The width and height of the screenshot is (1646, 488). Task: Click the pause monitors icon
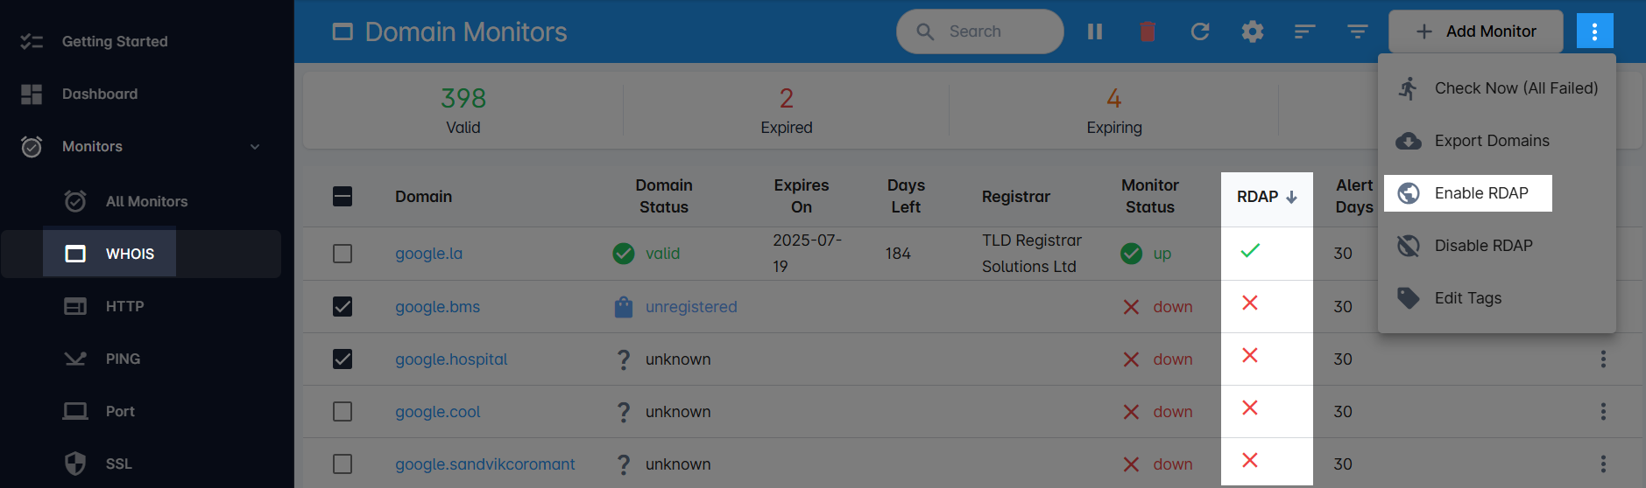(x=1095, y=31)
